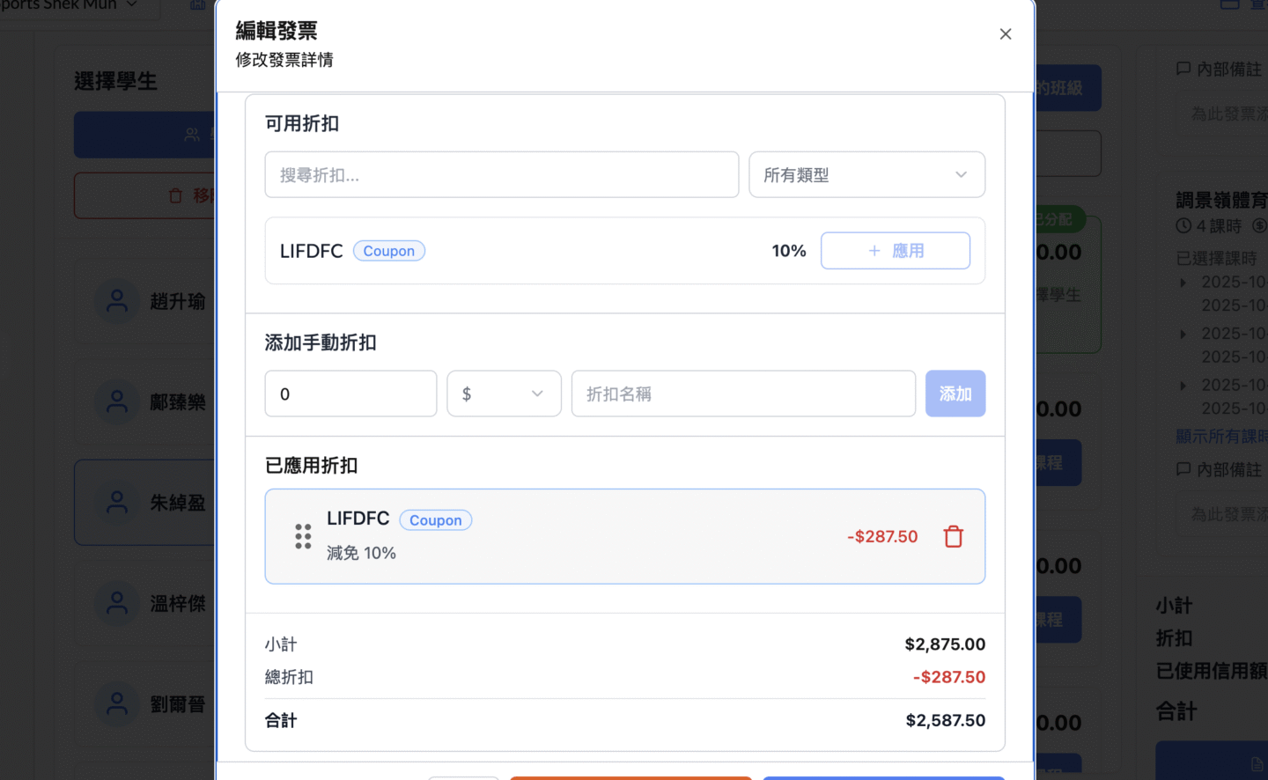Click the user avatar icon beside 鄺臻樂
1268x780 pixels.
point(117,402)
